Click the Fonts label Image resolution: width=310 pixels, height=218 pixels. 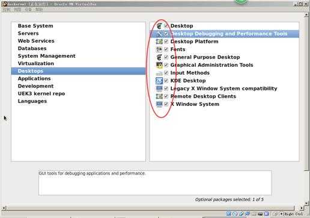pos(178,49)
